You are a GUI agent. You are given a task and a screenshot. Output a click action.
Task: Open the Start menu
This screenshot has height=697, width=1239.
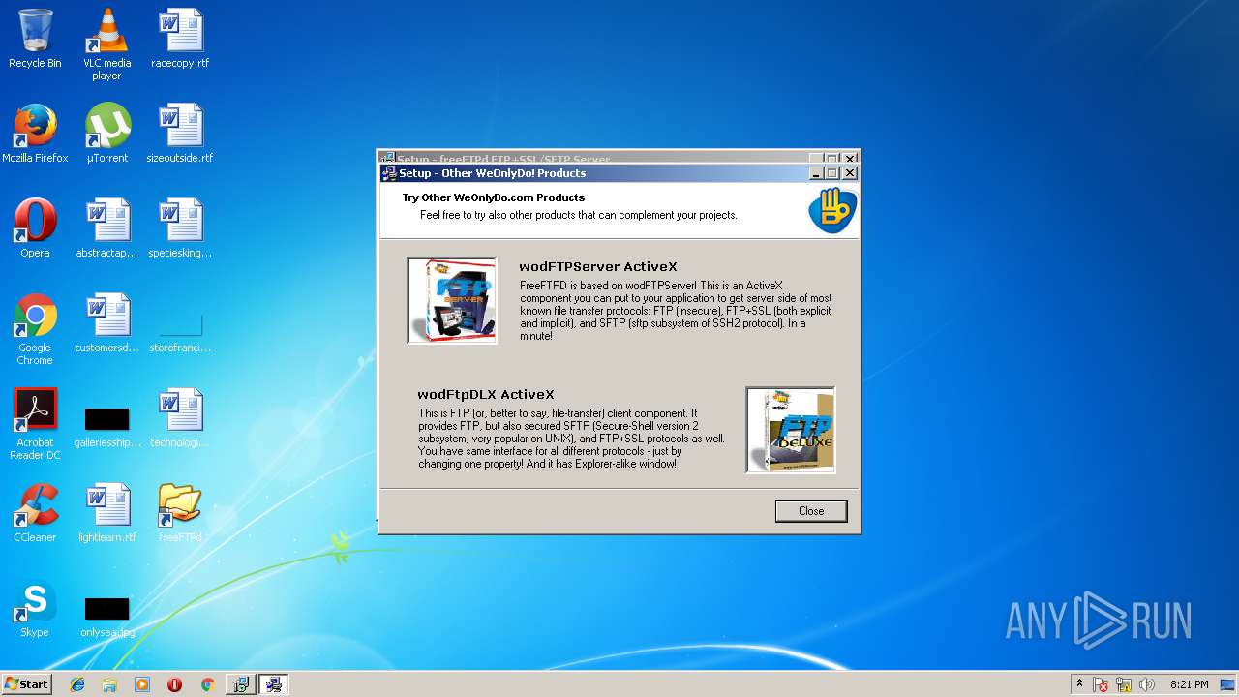(27, 684)
